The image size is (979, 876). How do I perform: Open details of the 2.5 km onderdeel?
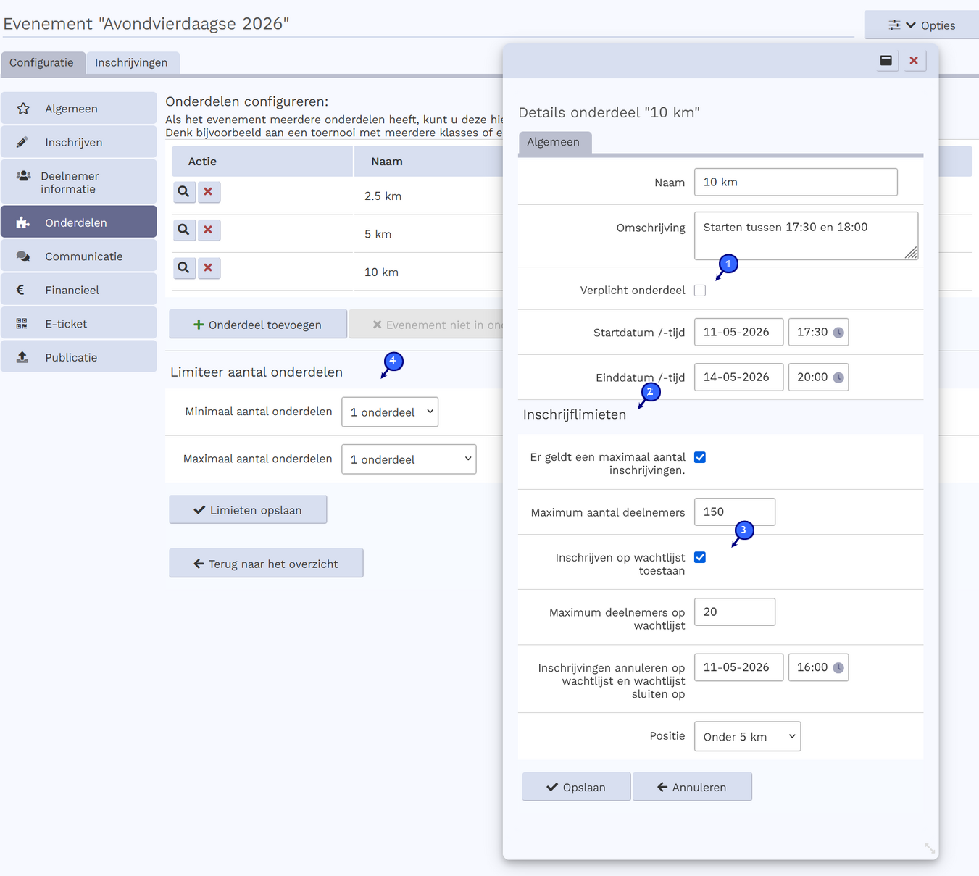pos(184,192)
